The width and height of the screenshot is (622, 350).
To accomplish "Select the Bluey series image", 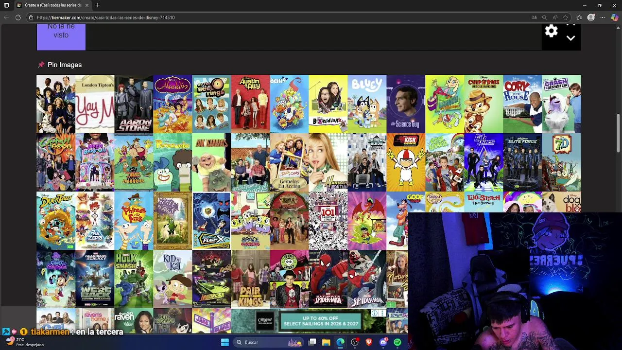I will pos(367,104).
